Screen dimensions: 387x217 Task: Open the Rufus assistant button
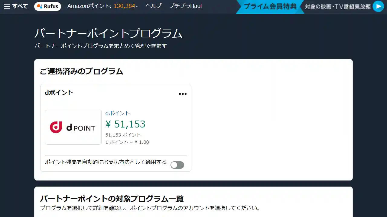point(47,6)
